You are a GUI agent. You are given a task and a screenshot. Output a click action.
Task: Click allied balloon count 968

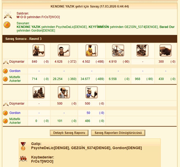pyautogui.click(x=137, y=79)
